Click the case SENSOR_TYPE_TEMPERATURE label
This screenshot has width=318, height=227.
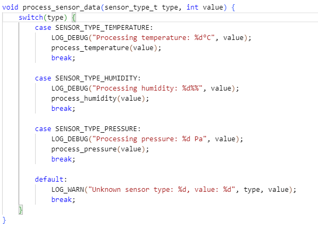pos(94,27)
